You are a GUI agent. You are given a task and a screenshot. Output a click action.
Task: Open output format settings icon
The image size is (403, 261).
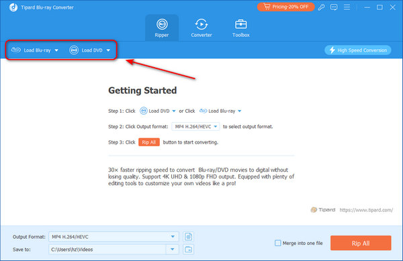click(x=188, y=237)
